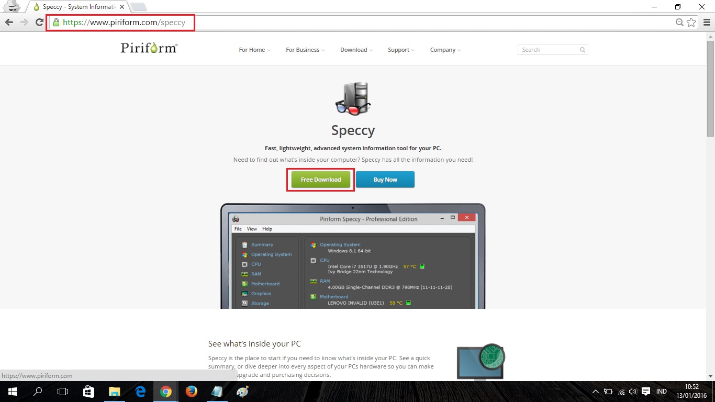
Task: Go back with the browser back arrow
Action: (9, 22)
